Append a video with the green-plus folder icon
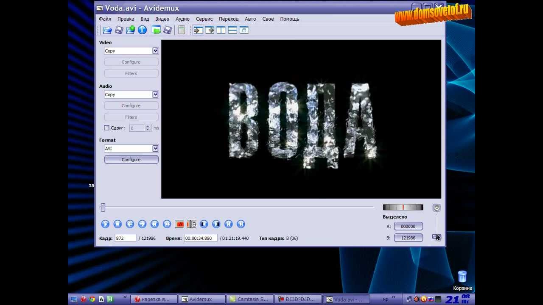This screenshot has height=305, width=543. [131, 30]
